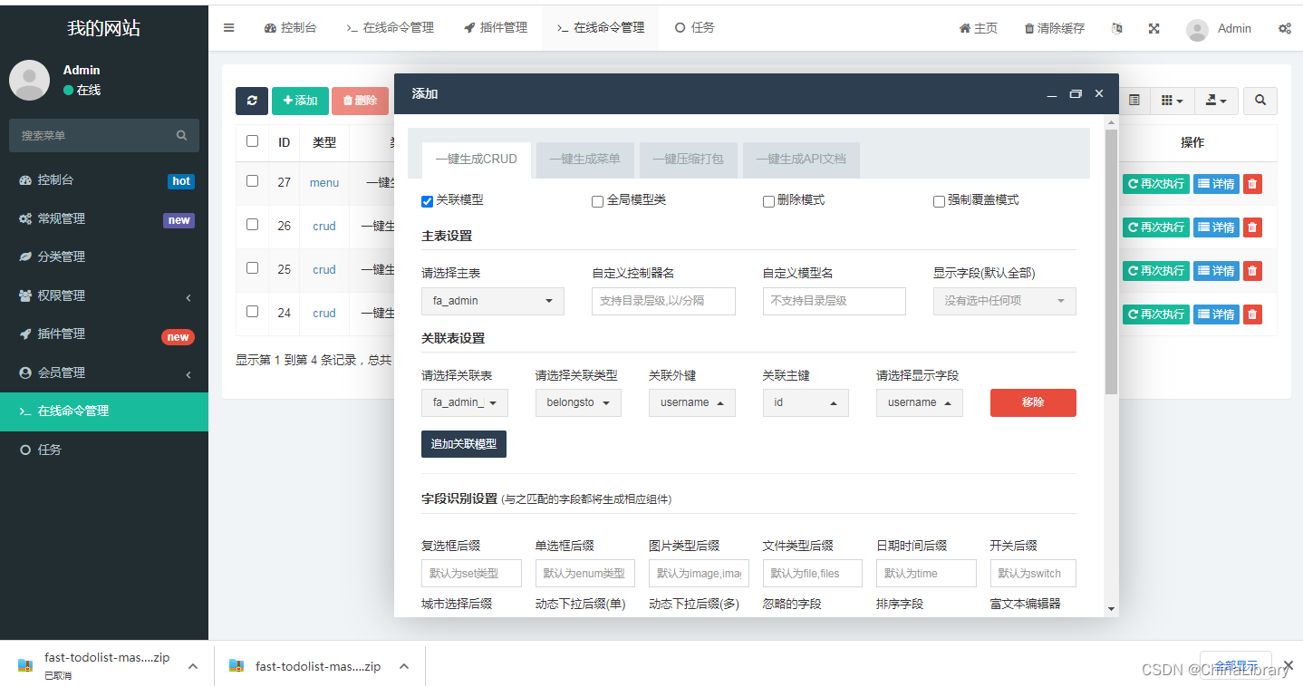Check the 全局模型类 checkbox
The width and height of the screenshot is (1303, 687).
597,201
